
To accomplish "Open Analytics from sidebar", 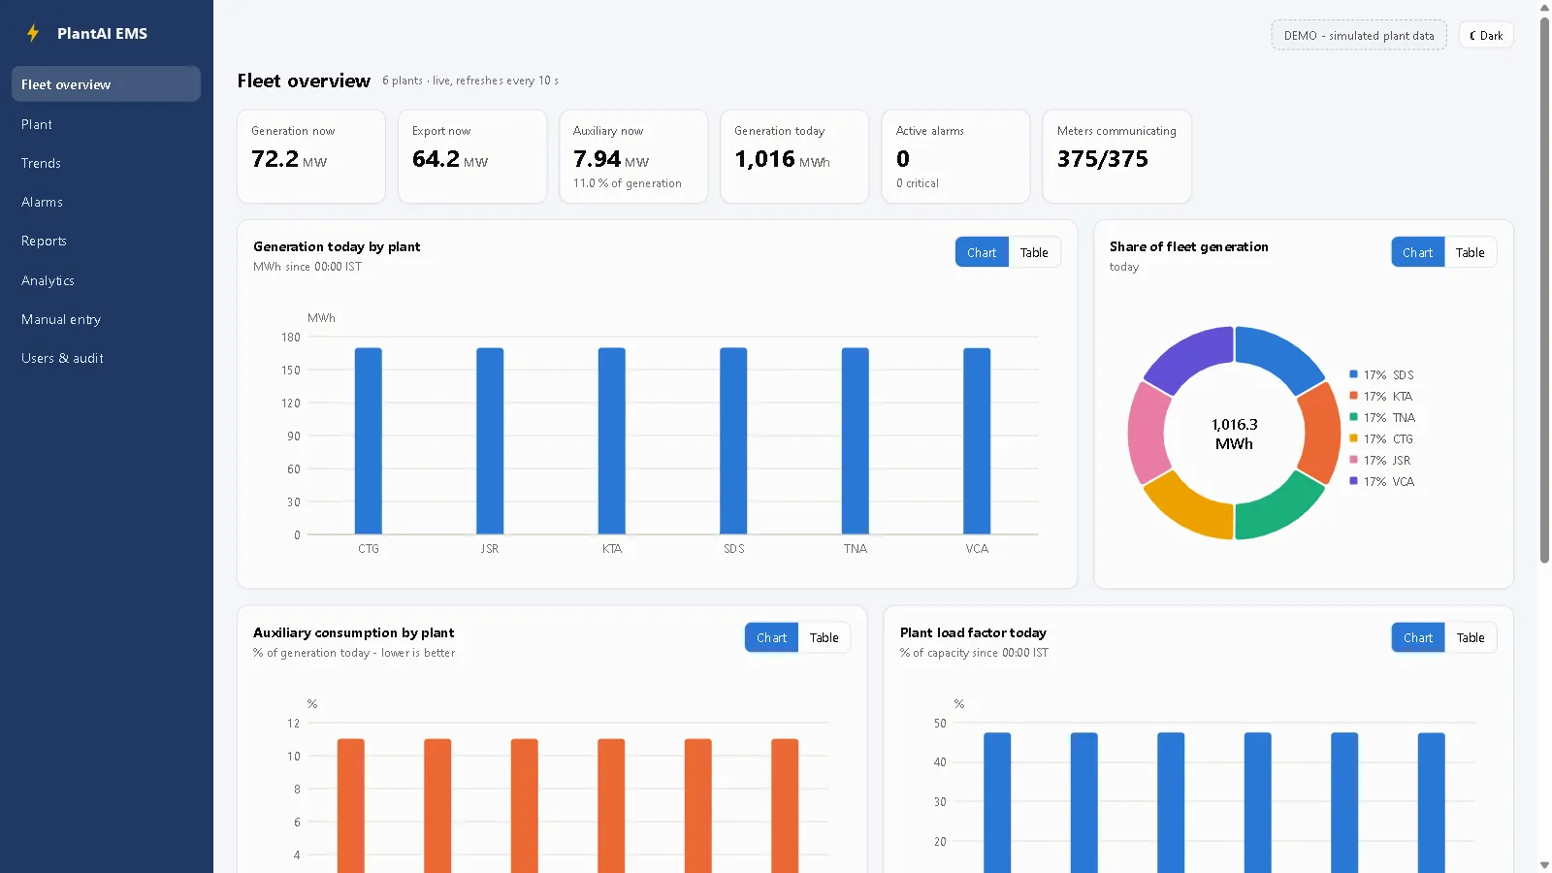I will tap(106, 280).
